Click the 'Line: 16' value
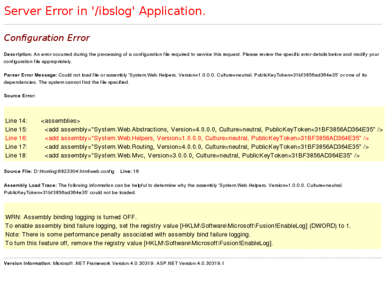 coord(129,171)
